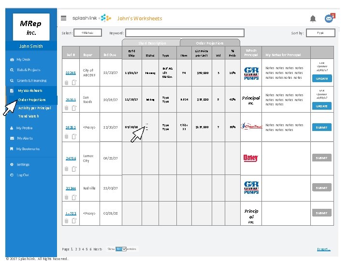348x261 pixels.
Task: Click Submit button for the 1-783 row
Action: coord(322,213)
